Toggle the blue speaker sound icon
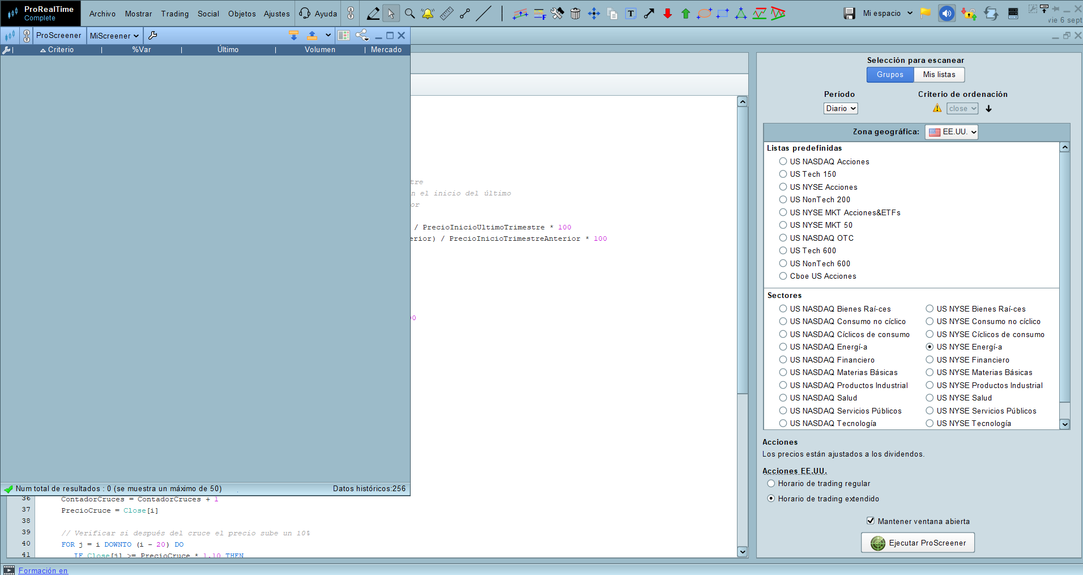Screen dimensions: 1083x575 click(x=946, y=14)
